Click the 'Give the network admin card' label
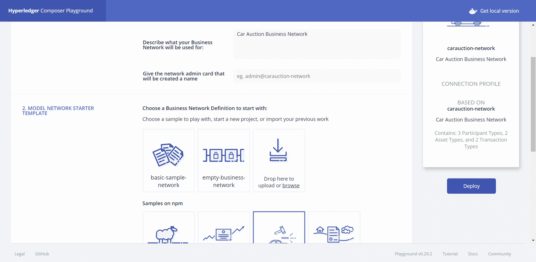The image size is (536, 262). click(184, 76)
